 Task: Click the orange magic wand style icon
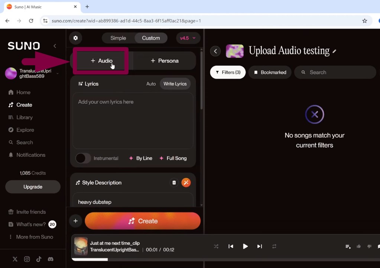[186, 183]
